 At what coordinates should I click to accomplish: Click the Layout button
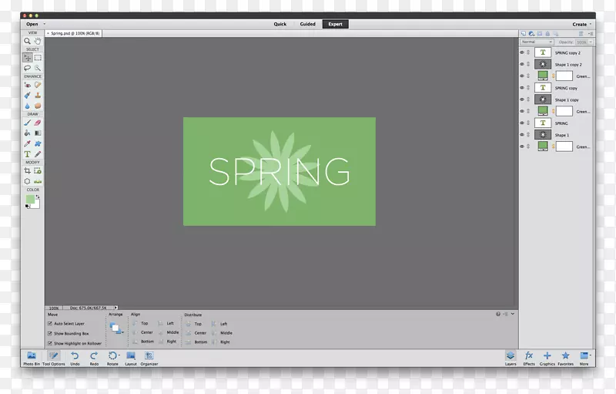coord(131,359)
